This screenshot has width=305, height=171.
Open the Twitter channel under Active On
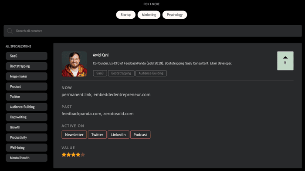[97, 134]
